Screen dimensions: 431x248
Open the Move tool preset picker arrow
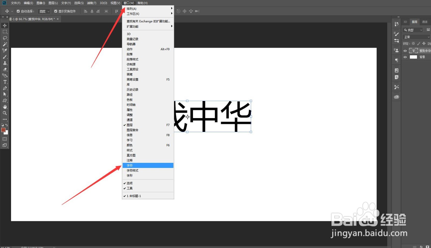tap(12, 11)
